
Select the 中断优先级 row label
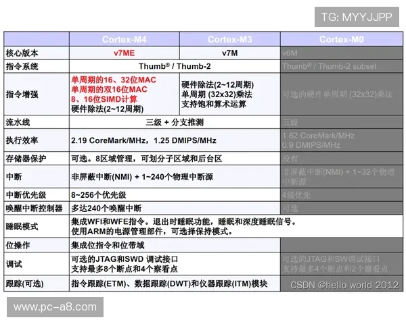click(26, 195)
